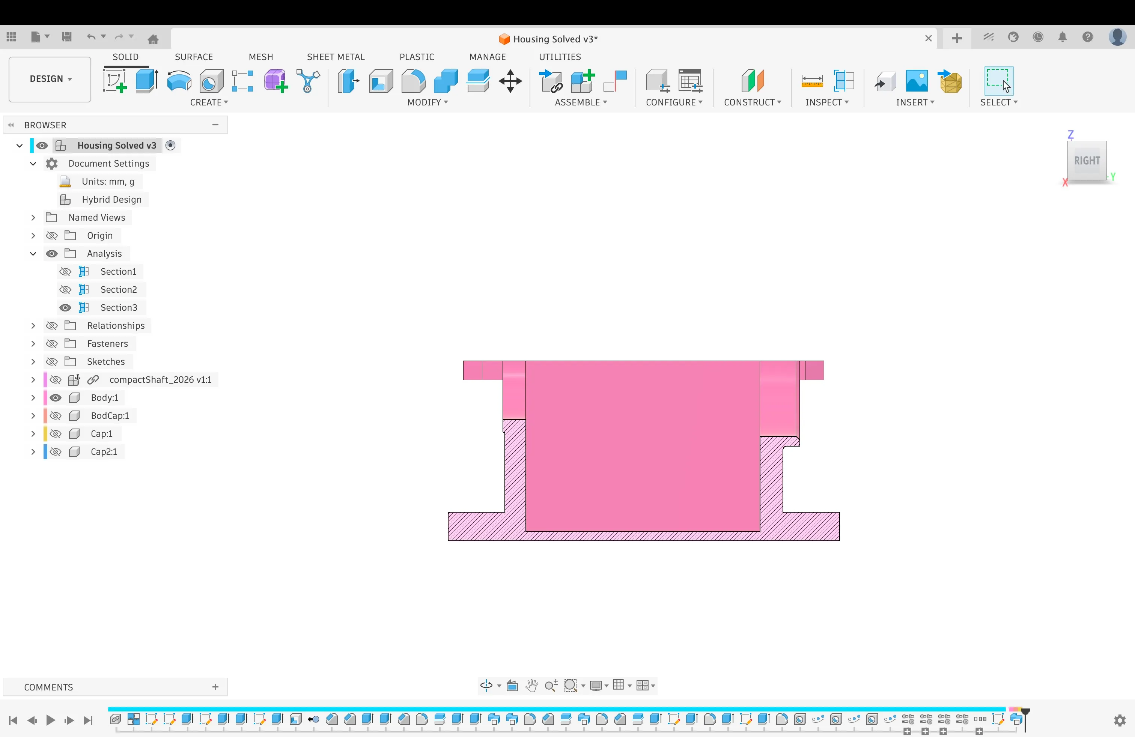Switch to the SHEET METAL tab
Image resolution: width=1135 pixels, height=737 pixels.
tap(336, 57)
